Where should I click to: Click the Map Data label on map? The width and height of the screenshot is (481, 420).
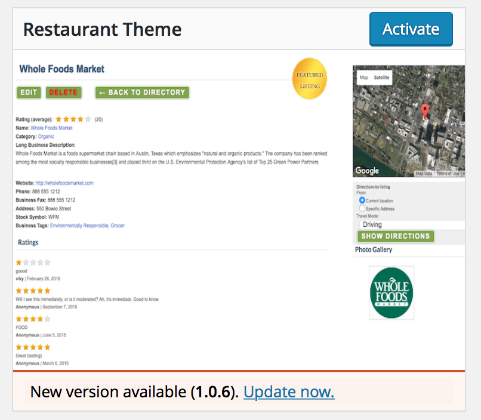click(x=424, y=174)
